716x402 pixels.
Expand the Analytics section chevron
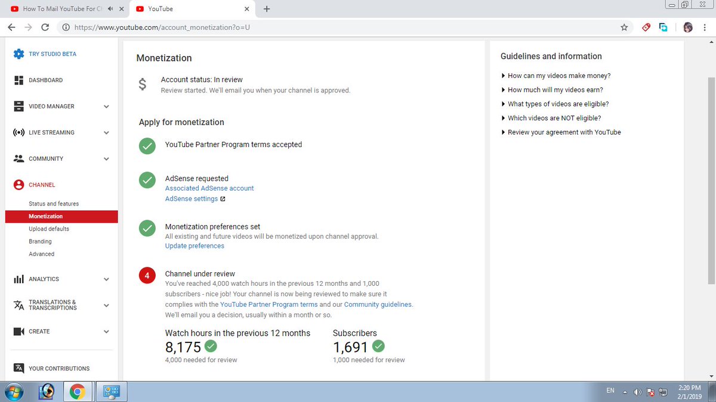pyautogui.click(x=106, y=279)
